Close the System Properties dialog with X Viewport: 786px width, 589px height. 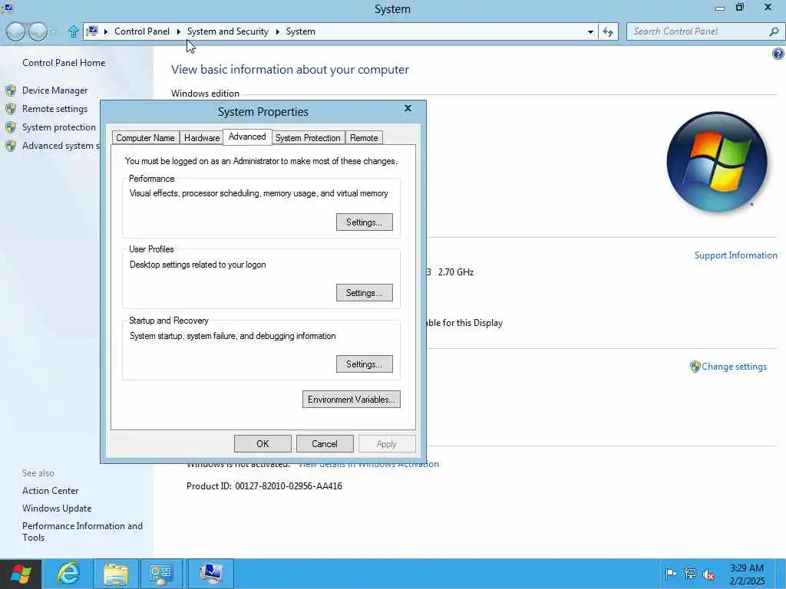click(408, 108)
